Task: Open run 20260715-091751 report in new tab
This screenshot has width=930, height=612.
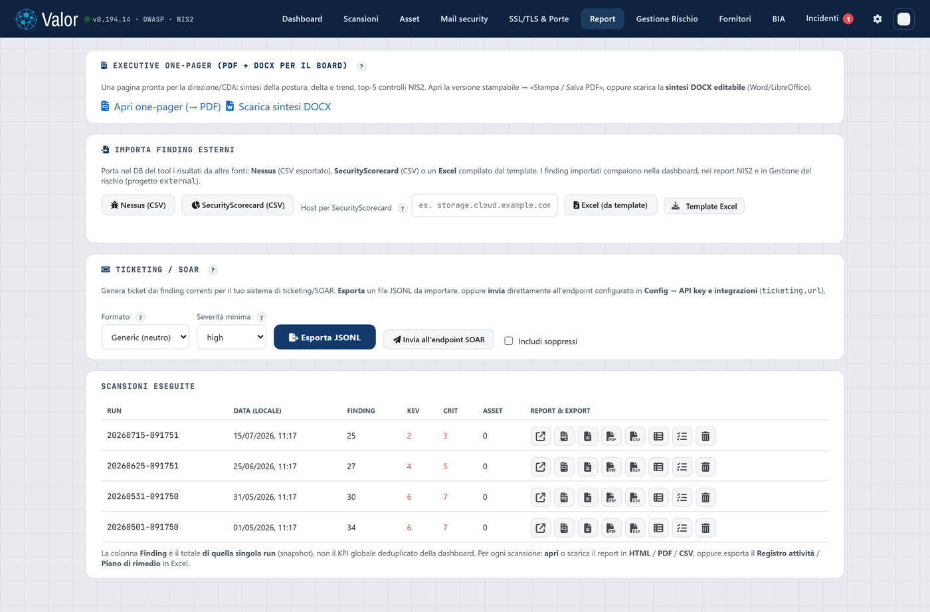Action: pos(541,437)
